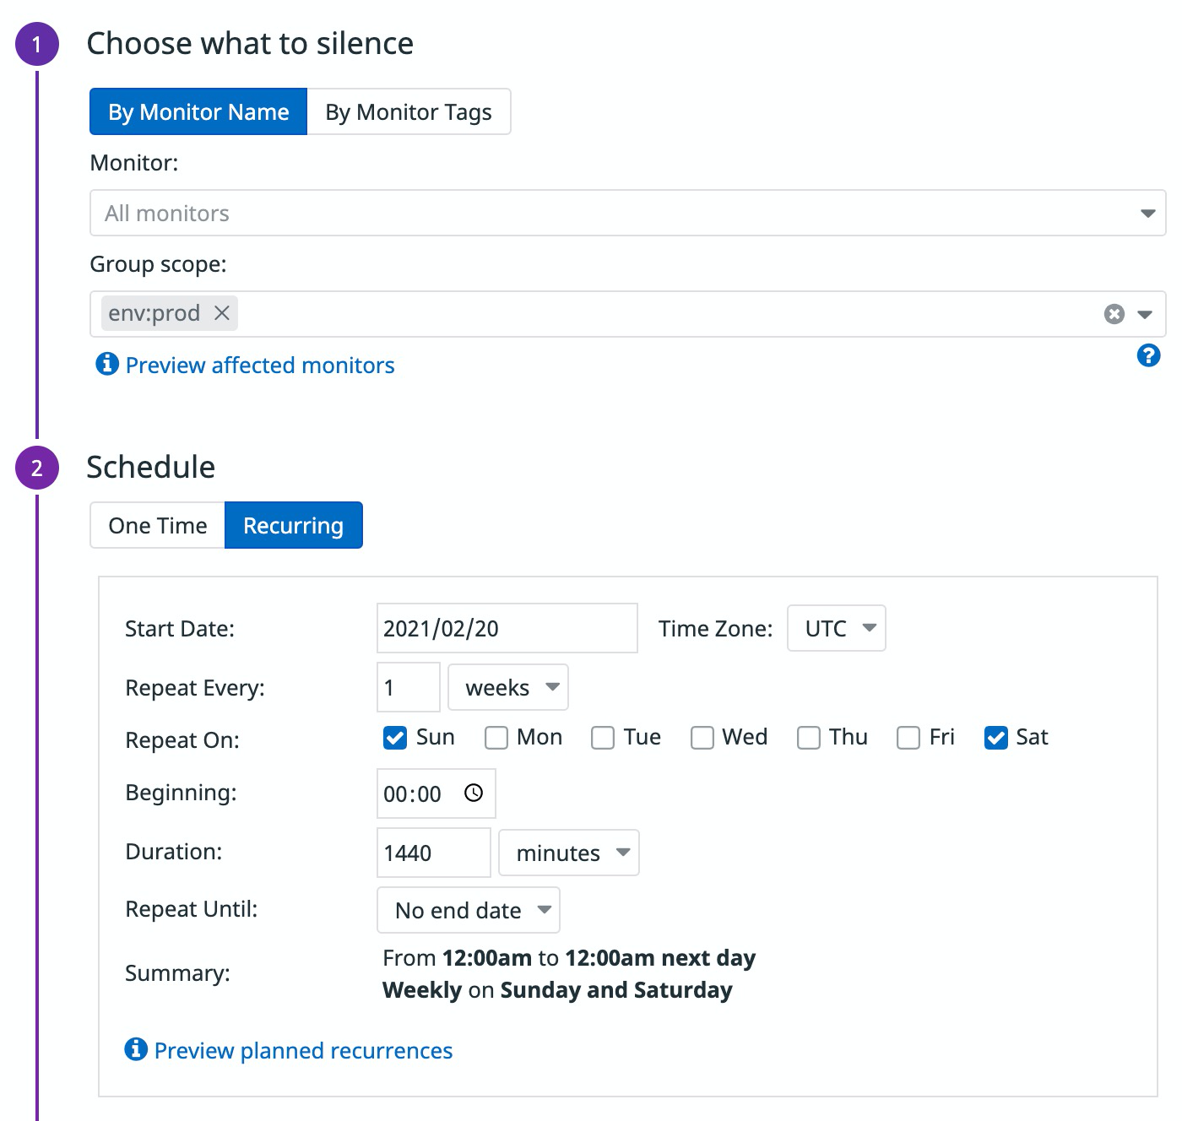
Task: Uncheck the Sat checkbox
Action: click(996, 738)
